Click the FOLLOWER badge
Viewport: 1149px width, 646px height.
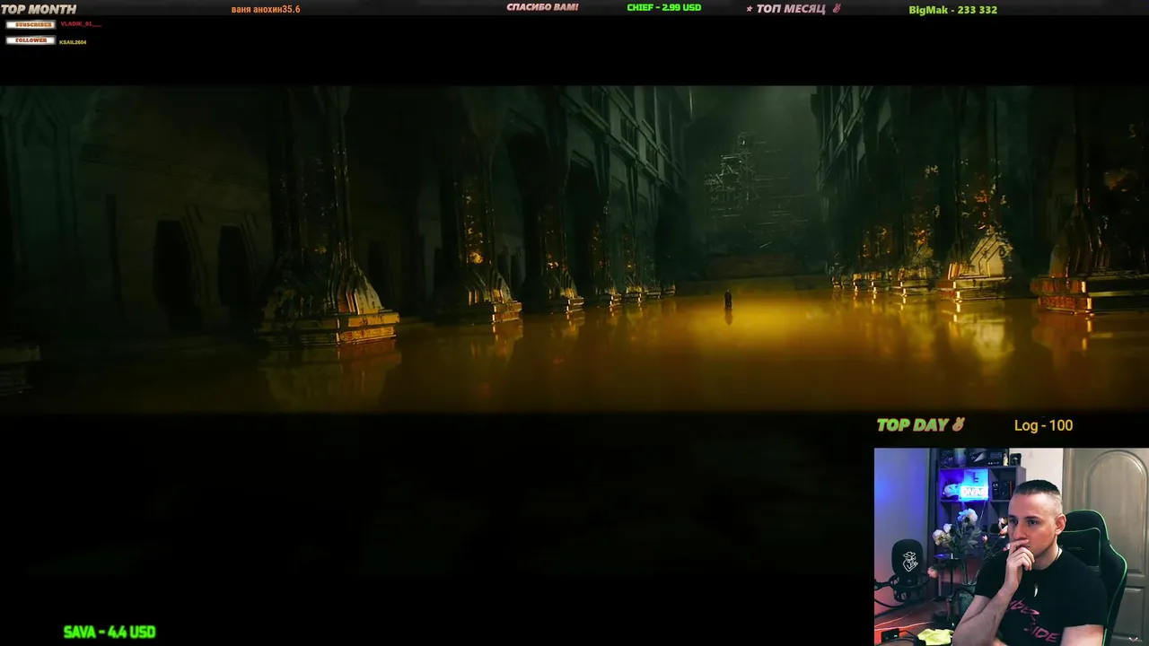point(31,40)
